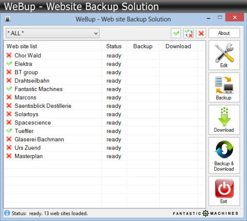The image size is (247, 221).
Task: Select the Solartoys site name
Action: coord(27,114)
